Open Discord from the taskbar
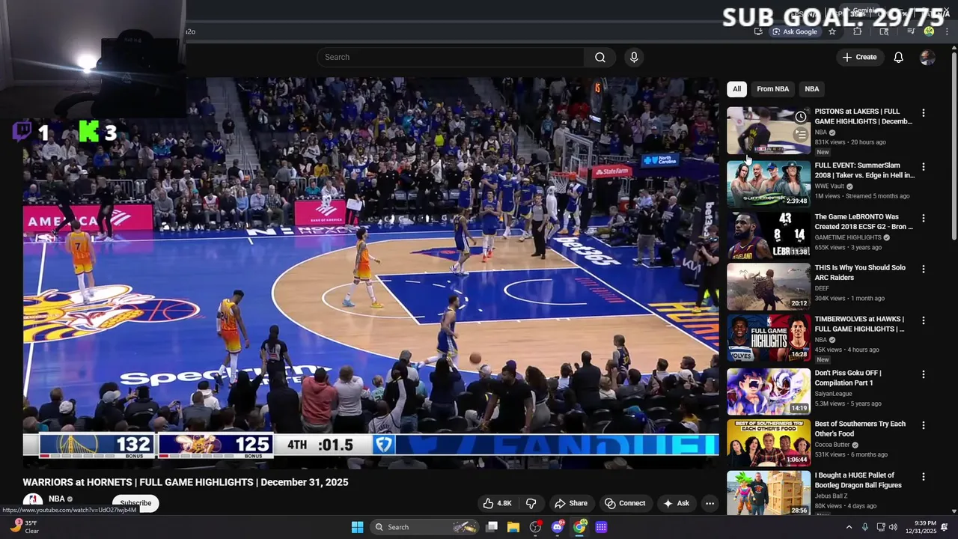Image resolution: width=958 pixels, height=539 pixels. (557, 527)
